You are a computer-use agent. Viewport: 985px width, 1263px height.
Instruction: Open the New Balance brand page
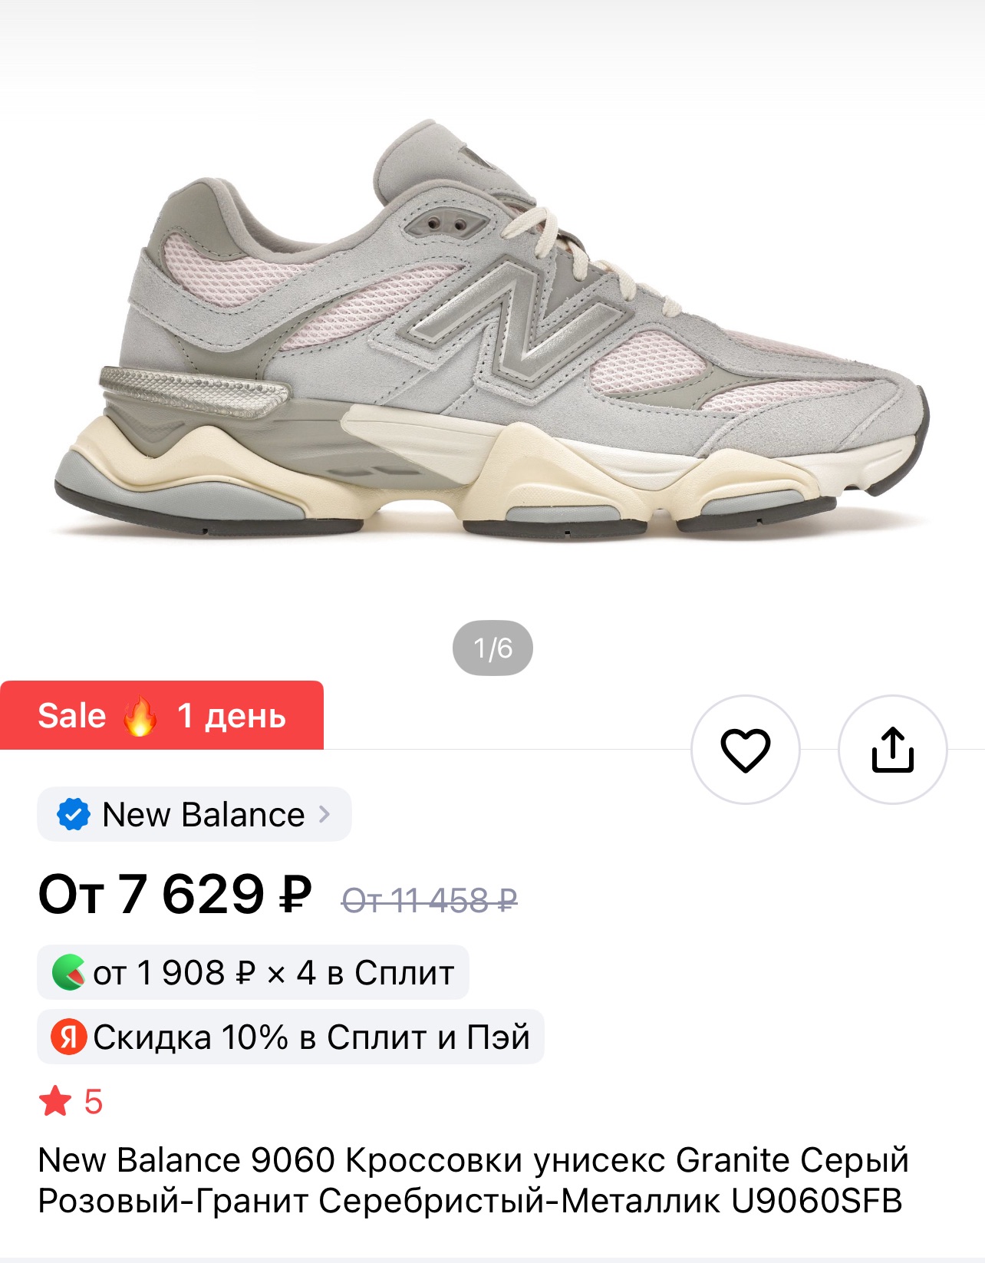click(x=194, y=814)
